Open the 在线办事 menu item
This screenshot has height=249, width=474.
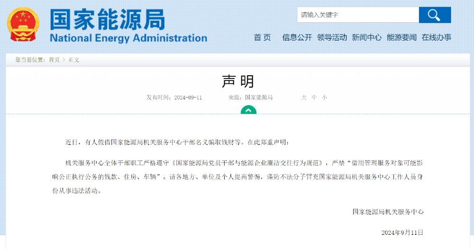click(437, 37)
